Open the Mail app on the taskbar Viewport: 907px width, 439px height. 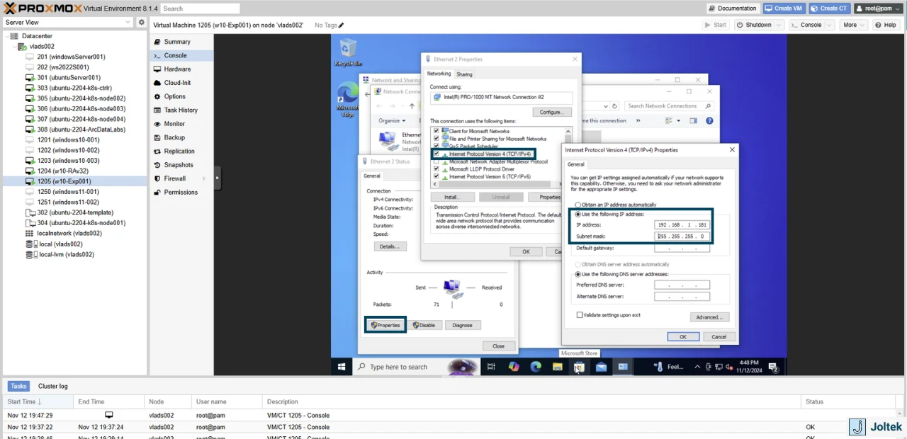[x=601, y=367]
